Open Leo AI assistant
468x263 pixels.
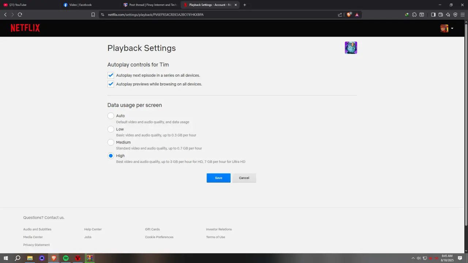tap(448, 15)
